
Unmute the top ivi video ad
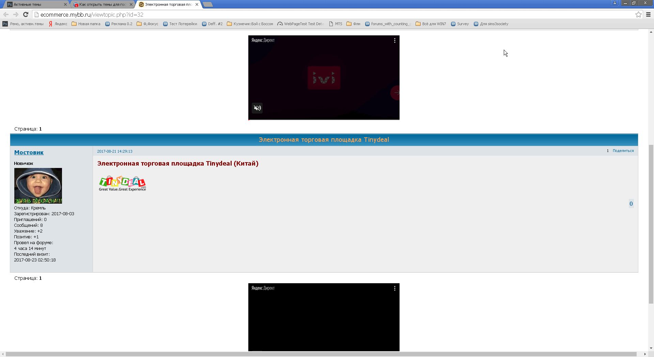coord(257,108)
